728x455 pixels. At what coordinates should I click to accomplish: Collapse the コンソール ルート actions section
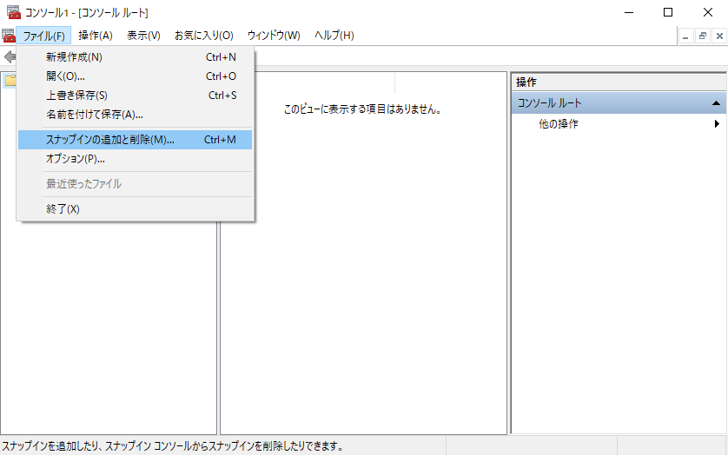click(x=716, y=103)
